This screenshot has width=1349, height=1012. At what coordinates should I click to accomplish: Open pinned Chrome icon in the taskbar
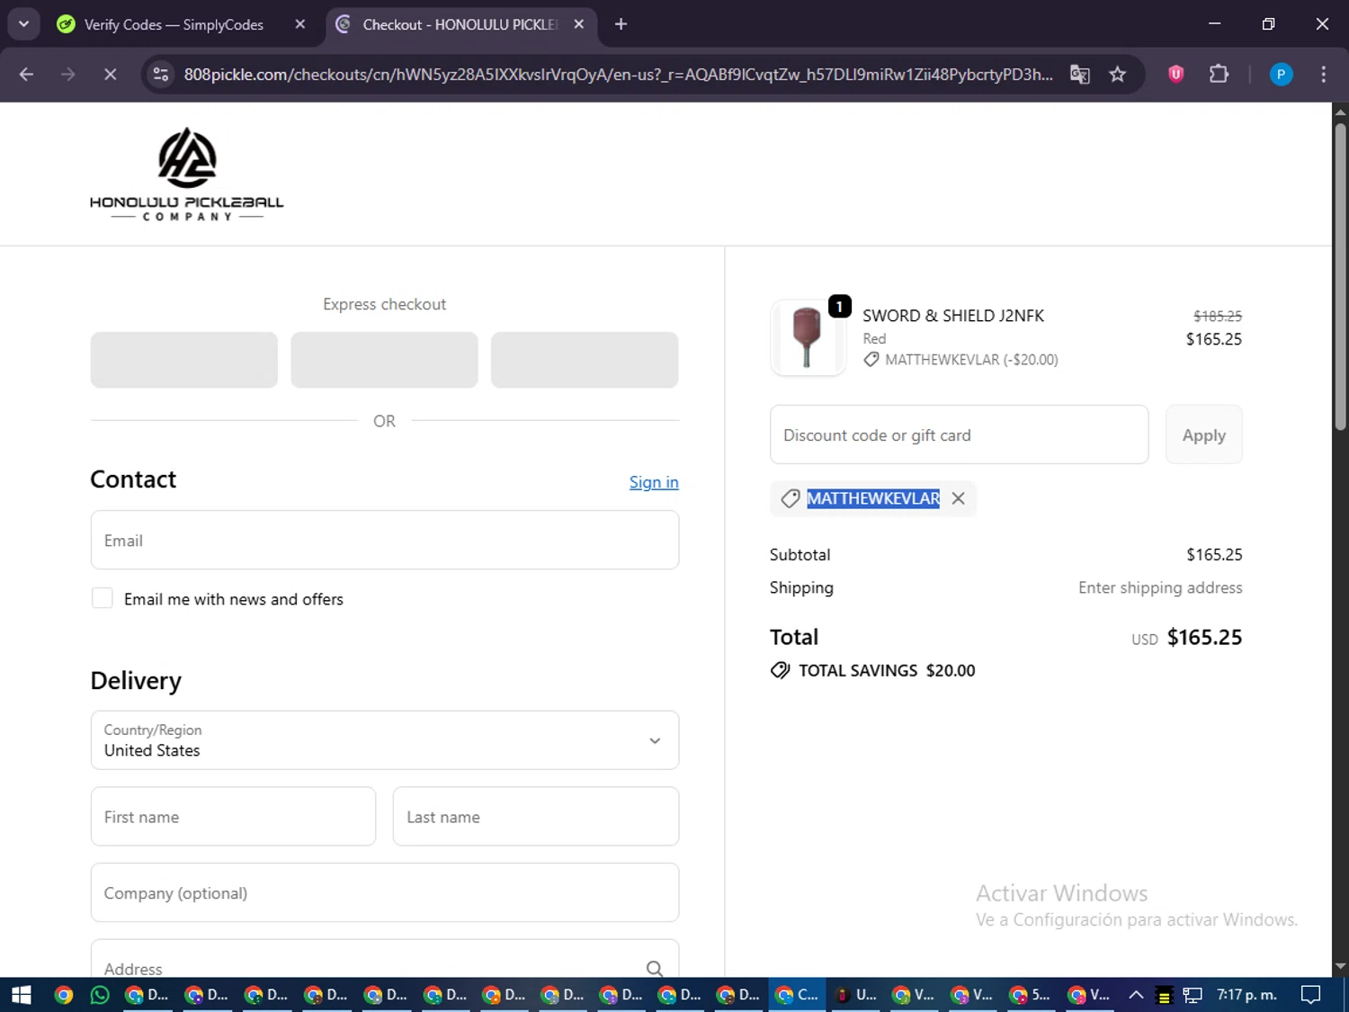[63, 995]
